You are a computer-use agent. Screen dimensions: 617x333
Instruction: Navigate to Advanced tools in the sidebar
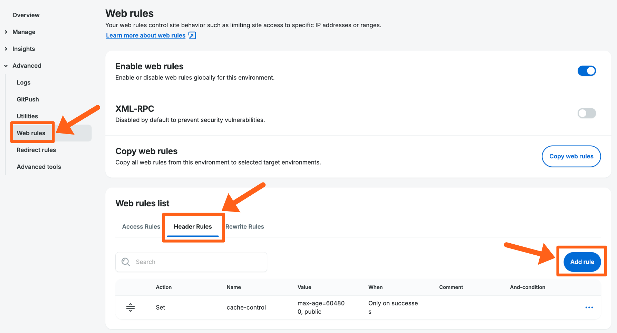tap(39, 167)
